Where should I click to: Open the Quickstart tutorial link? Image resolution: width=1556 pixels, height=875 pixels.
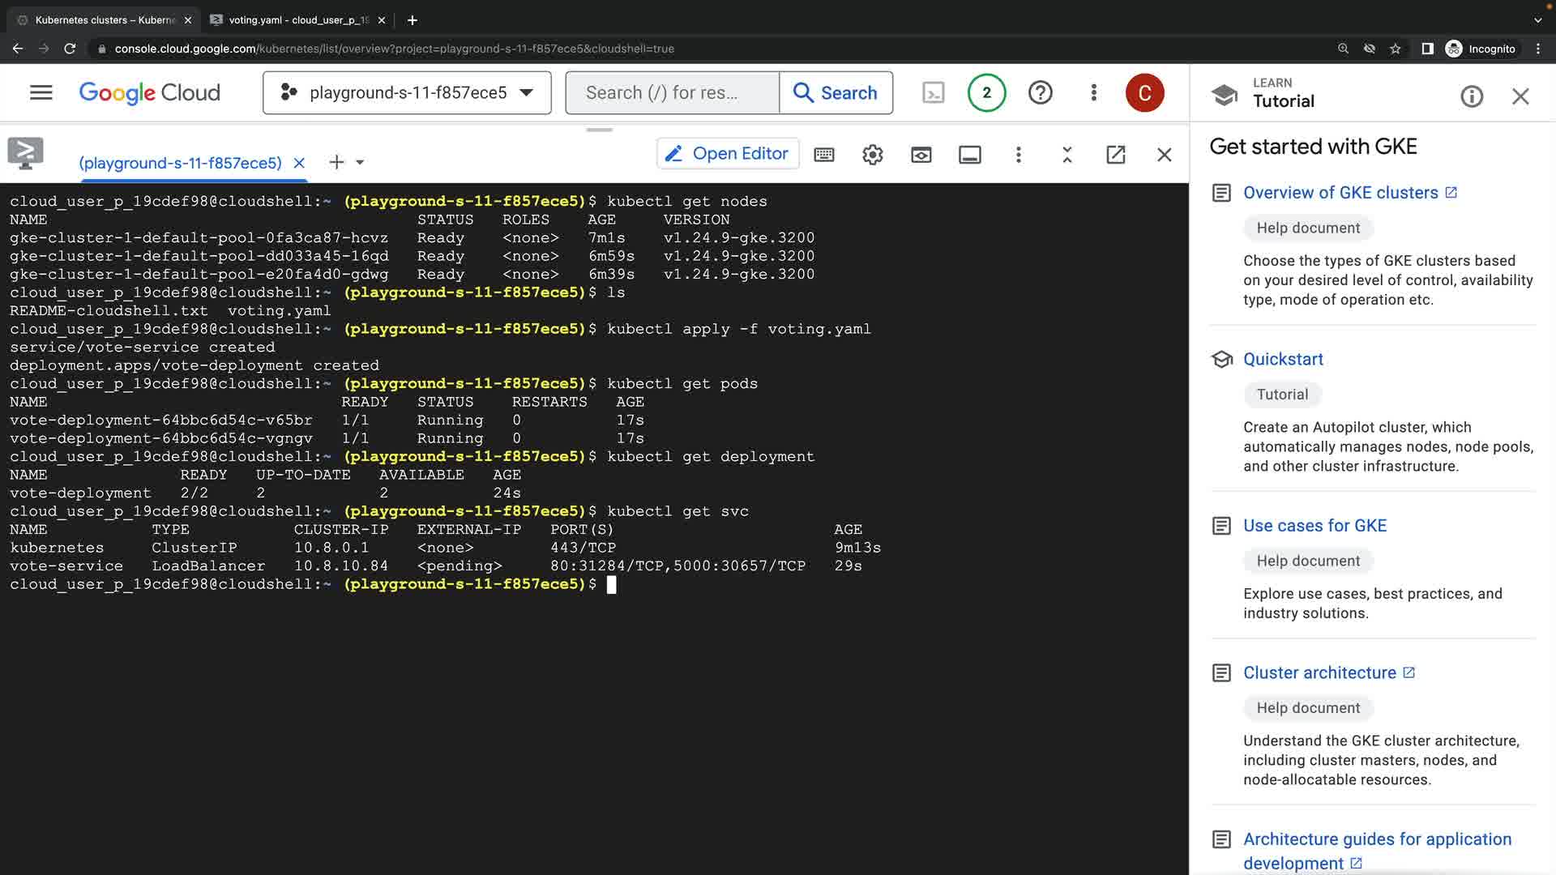(1283, 359)
